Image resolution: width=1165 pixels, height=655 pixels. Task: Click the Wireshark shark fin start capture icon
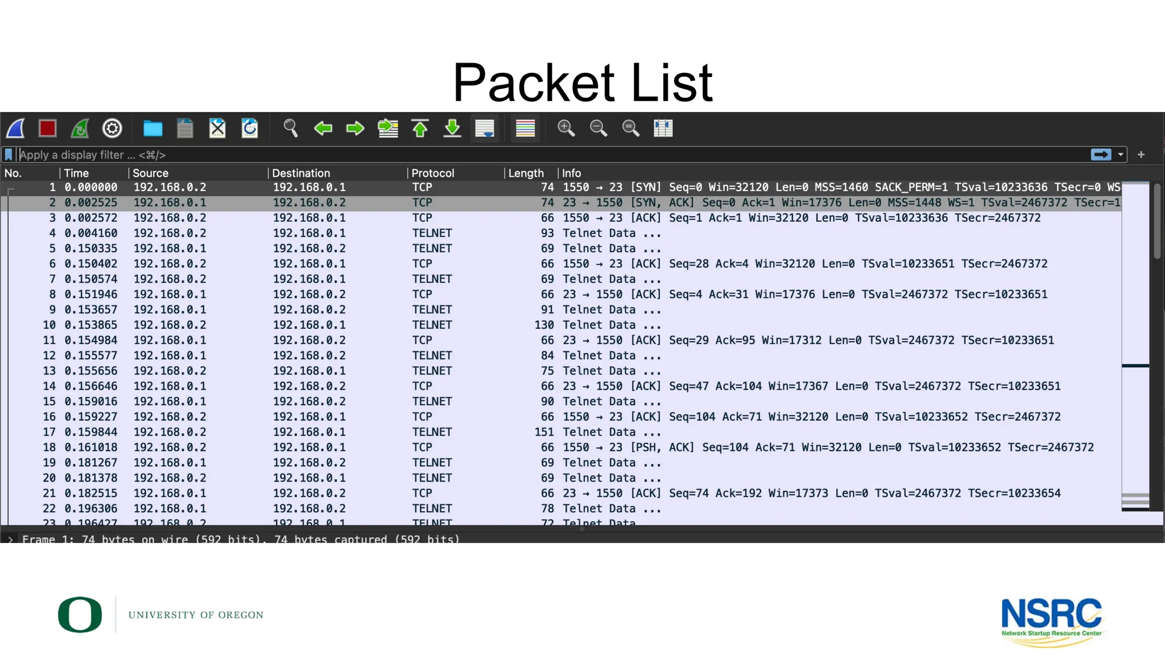coord(15,128)
